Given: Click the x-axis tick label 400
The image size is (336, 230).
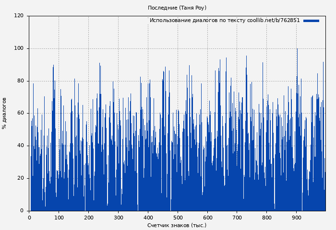Looking at the screenshot, I should pos(148,218).
